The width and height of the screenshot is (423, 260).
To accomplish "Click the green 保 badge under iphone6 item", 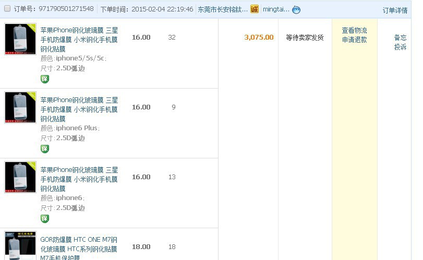I will 45,218.
